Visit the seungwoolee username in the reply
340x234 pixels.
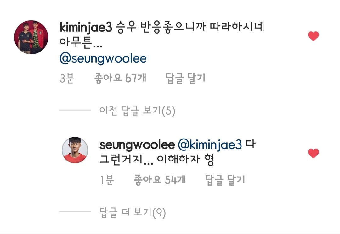pos(137,145)
